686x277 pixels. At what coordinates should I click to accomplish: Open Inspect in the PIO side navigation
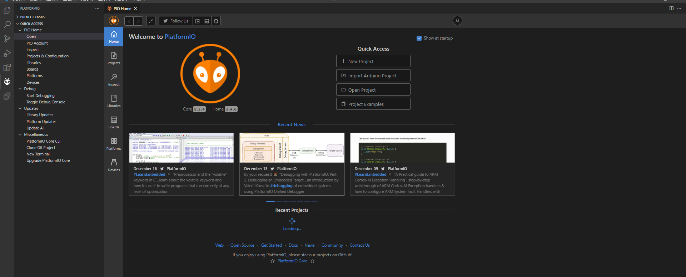point(114,79)
